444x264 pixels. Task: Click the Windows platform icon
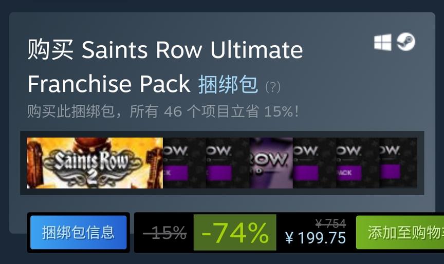(382, 42)
